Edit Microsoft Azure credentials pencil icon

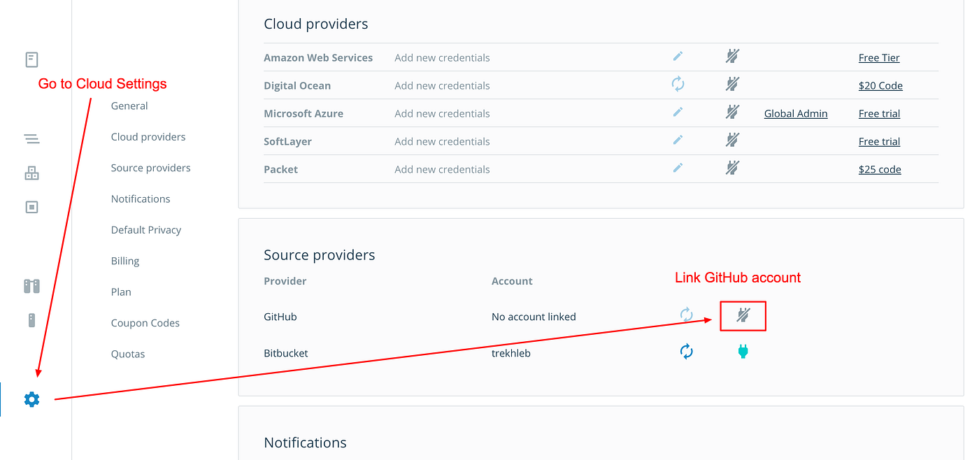[678, 112]
